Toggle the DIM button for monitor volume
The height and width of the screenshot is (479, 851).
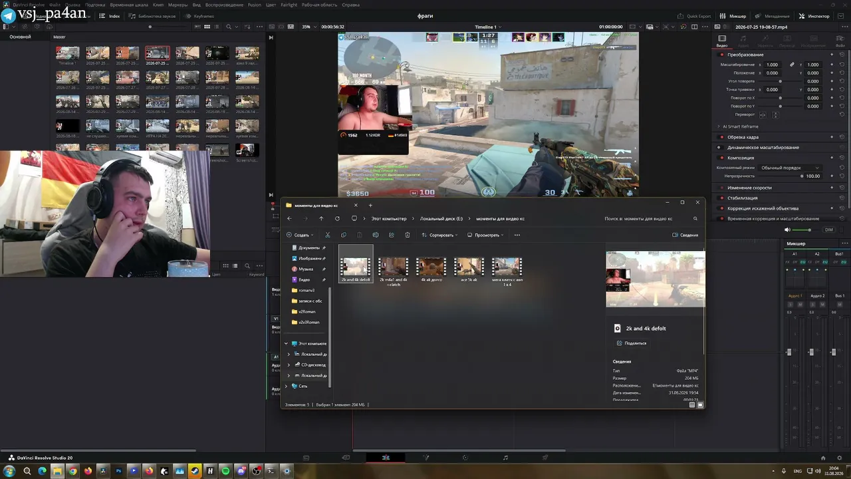tap(828, 230)
